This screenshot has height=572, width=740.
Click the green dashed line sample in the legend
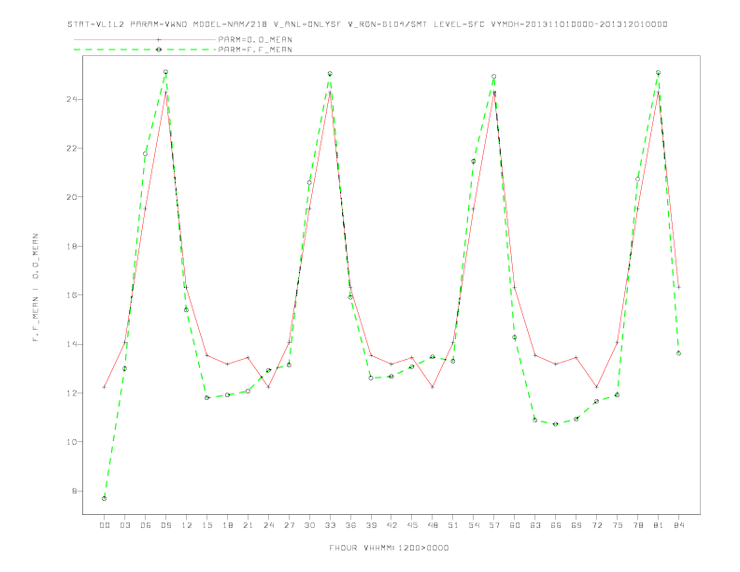145,50
